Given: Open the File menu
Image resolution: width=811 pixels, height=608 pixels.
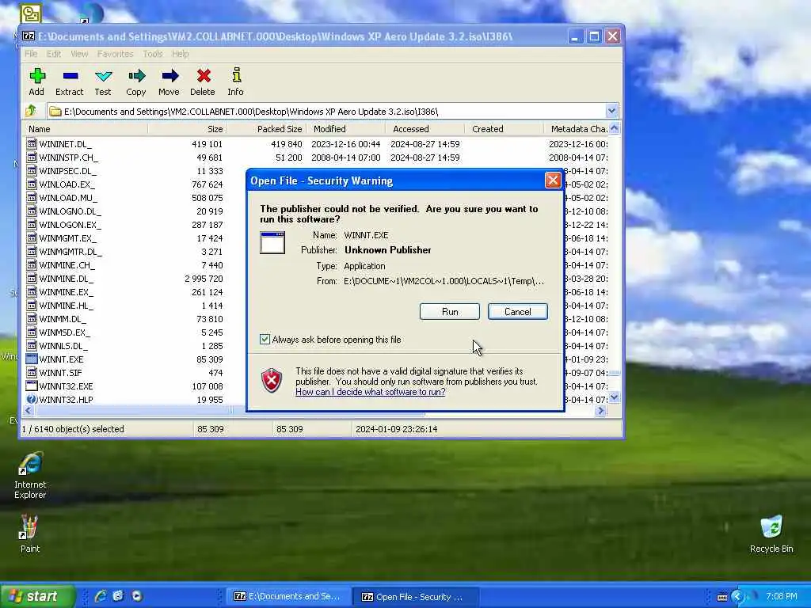Looking at the screenshot, I should pos(31,54).
